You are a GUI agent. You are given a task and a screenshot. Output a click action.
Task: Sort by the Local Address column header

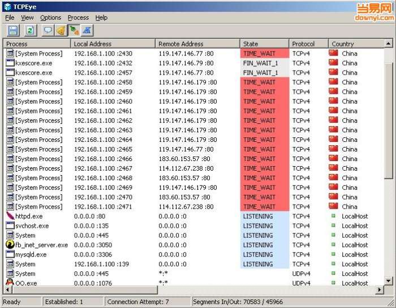click(113, 44)
